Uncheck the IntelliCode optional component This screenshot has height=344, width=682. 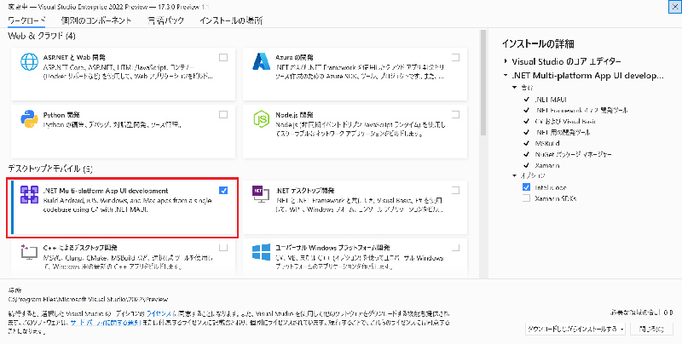tap(526, 187)
